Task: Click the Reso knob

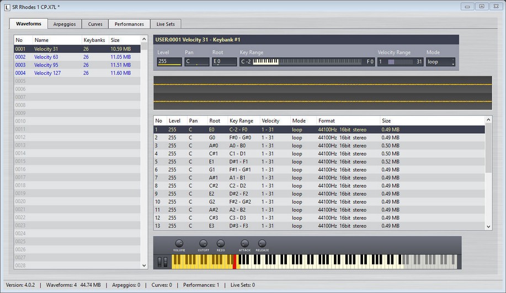Action: 221,243
